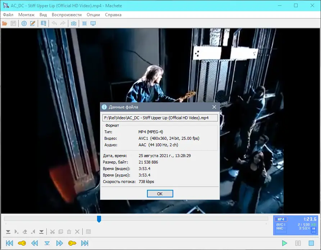Click the date value 25 августа 2021 г.
The width and height of the screenshot is (321, 250).
coord(156,156)
